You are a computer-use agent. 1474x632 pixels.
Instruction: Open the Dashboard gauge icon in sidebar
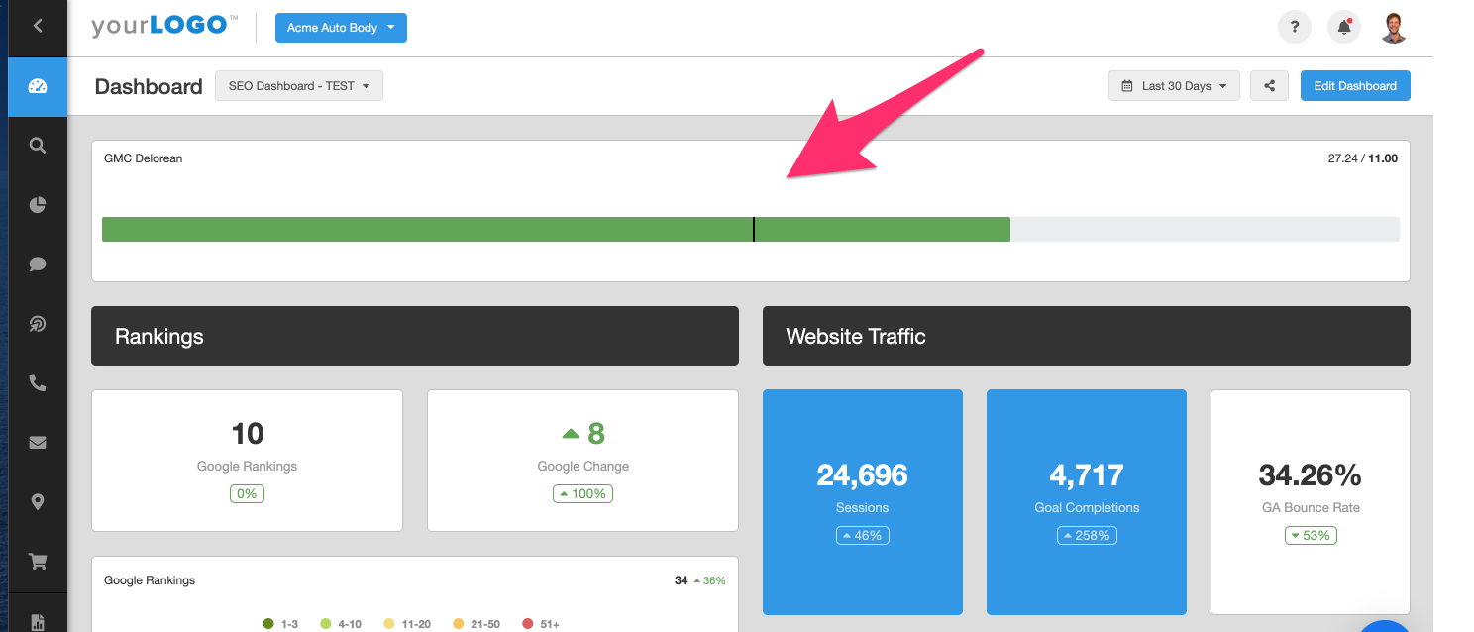pyautogui.click(x=38, y=86)
